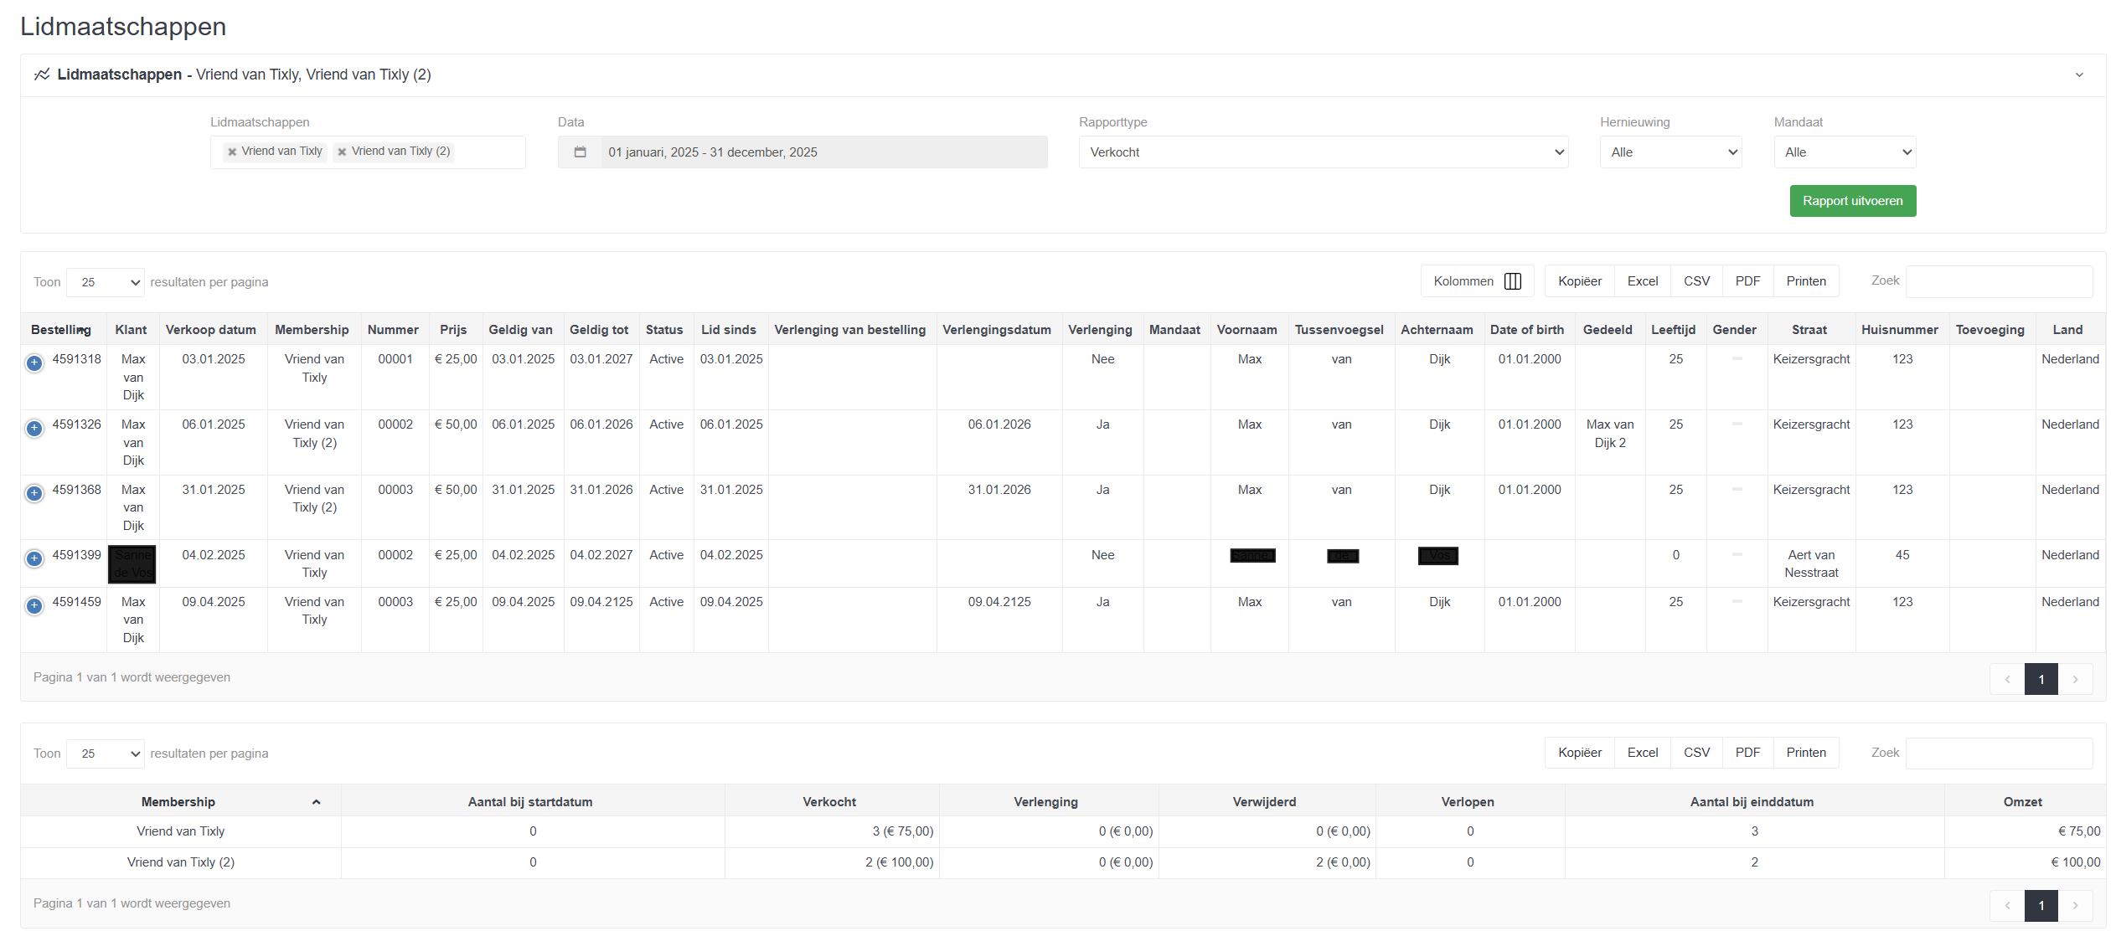Run the report with Rapport uitvoeren
This screenshot has height=931, width=2116.
pyautogui.click(x=1853, y=201)
